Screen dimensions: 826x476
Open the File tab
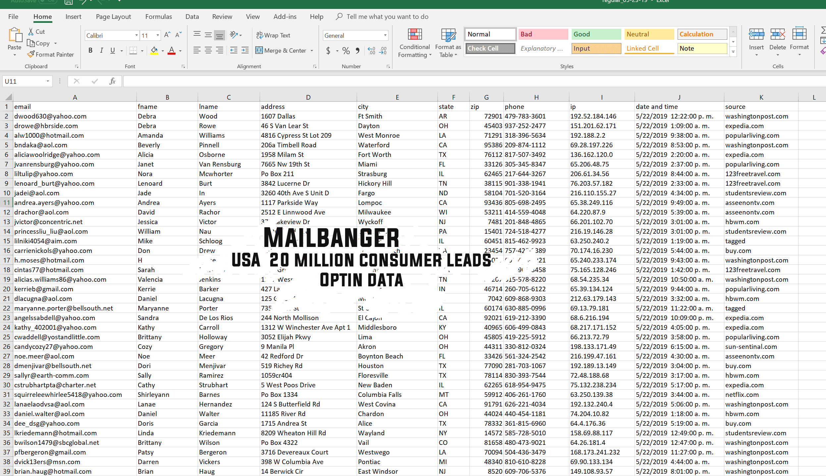13,17
